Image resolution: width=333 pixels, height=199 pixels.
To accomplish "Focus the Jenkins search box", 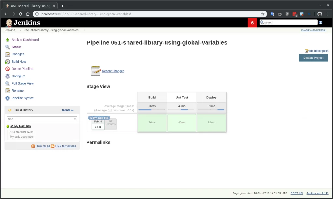I will click(x=288, y=22).
